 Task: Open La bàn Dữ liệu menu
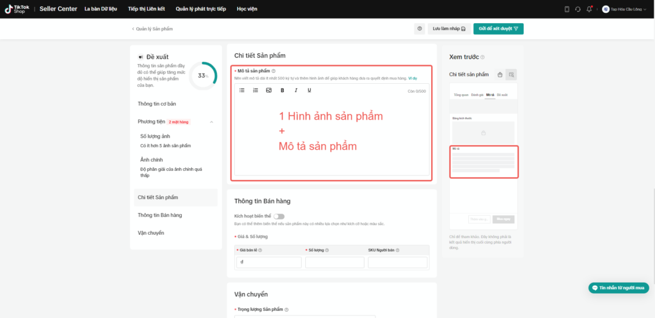coord(100,9)
